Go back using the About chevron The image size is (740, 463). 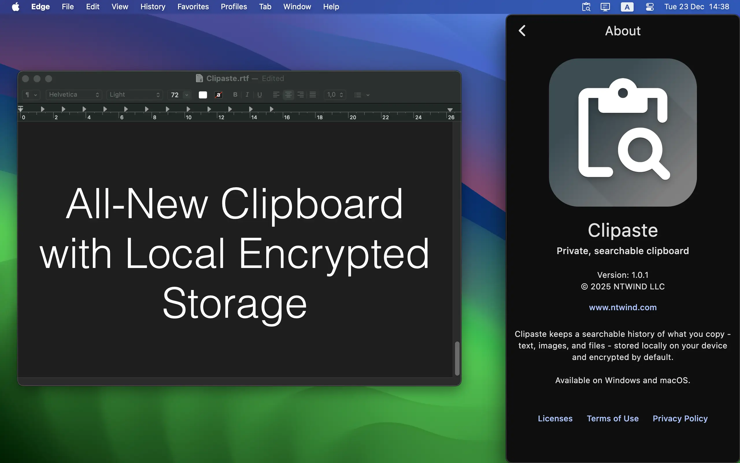[x=522, y=31]
